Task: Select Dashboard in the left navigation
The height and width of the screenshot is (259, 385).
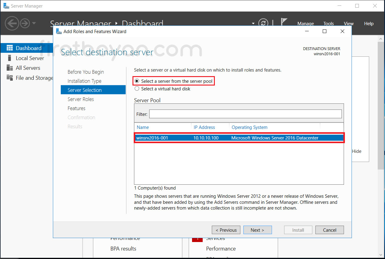Action: coord(27,48)
